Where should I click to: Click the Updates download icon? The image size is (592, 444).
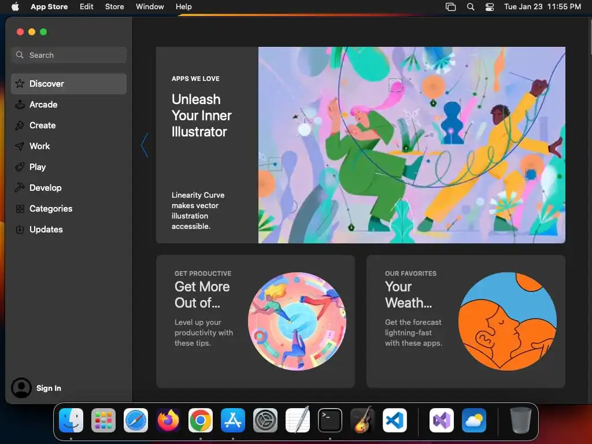(x=20, y=230)
